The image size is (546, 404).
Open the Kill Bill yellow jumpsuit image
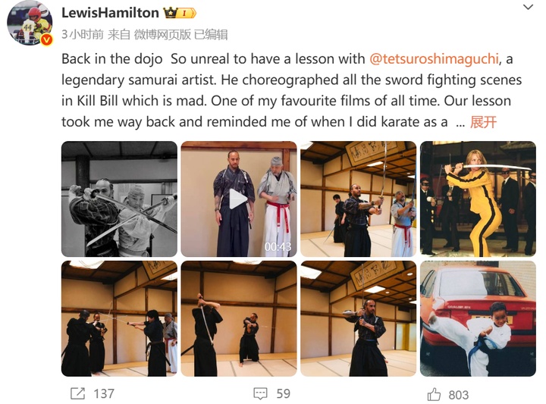click(x=478, y=199)
